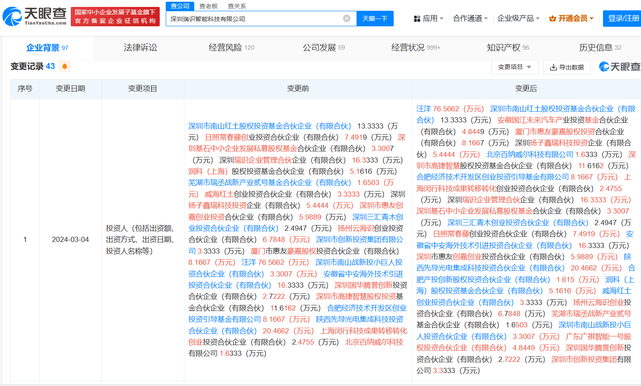The image size is (641, 386).
Task: Click the 开通会员 crown icon
Action: click(x=552, y=19)
